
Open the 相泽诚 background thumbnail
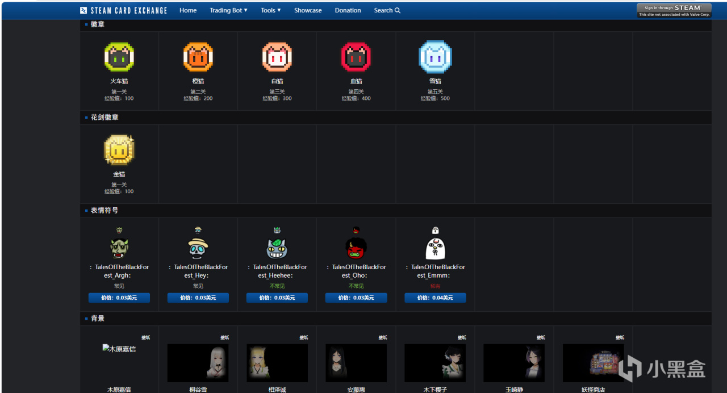coord(277,363)
